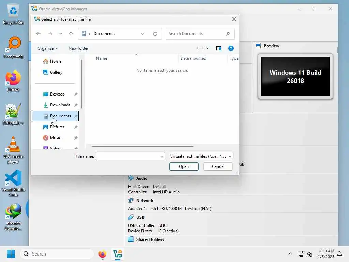The height and width of the screenshot is (262, 349).
Task: Open the network status tray icon
Action: [301, 254]
